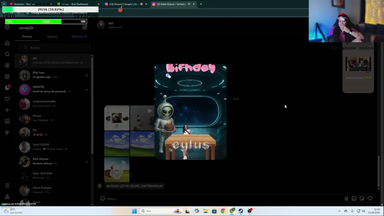The height and width of the screenshot is (216, 384).
Task: Close the Gelen Kutusu Instagram tab
Action: point(194,4)
